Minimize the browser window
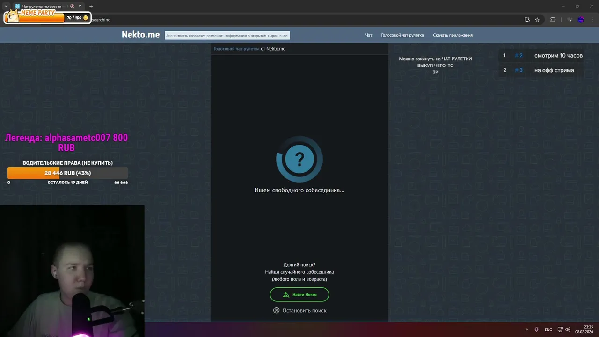The width and height of the screenshot is (599, 337). click(x=563, y=6)
